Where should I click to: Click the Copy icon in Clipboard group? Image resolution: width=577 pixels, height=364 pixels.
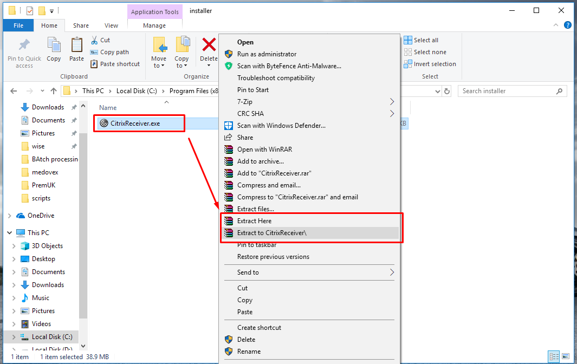(54, 45)
